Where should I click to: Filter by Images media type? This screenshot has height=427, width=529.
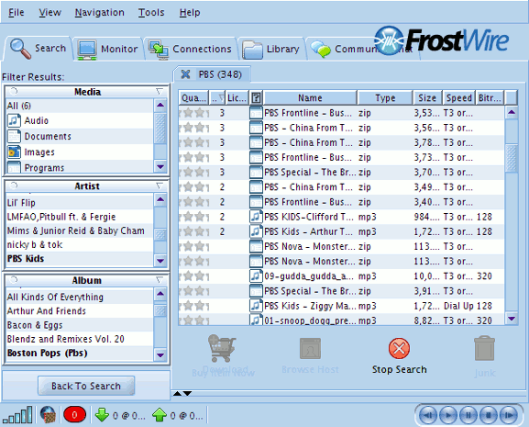point(80,152)
